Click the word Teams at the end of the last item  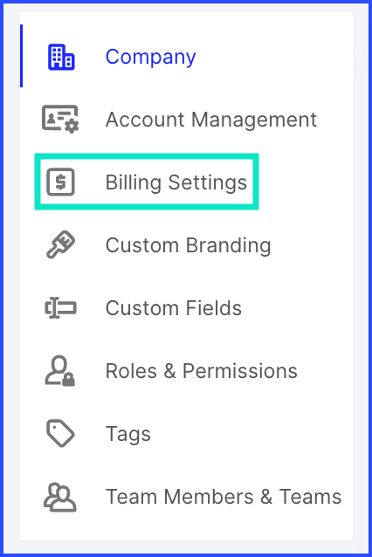pyautogui.click(x=311, y=497)
